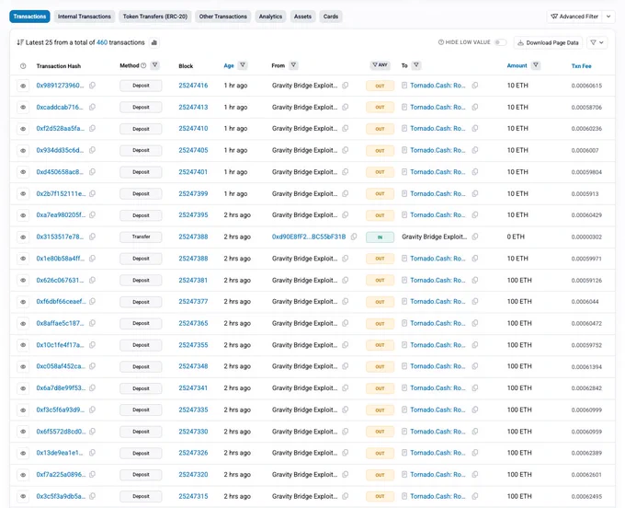Screen dimensions: 625x508
Task: Open the From column filter
Action: (x=293, y=65)
